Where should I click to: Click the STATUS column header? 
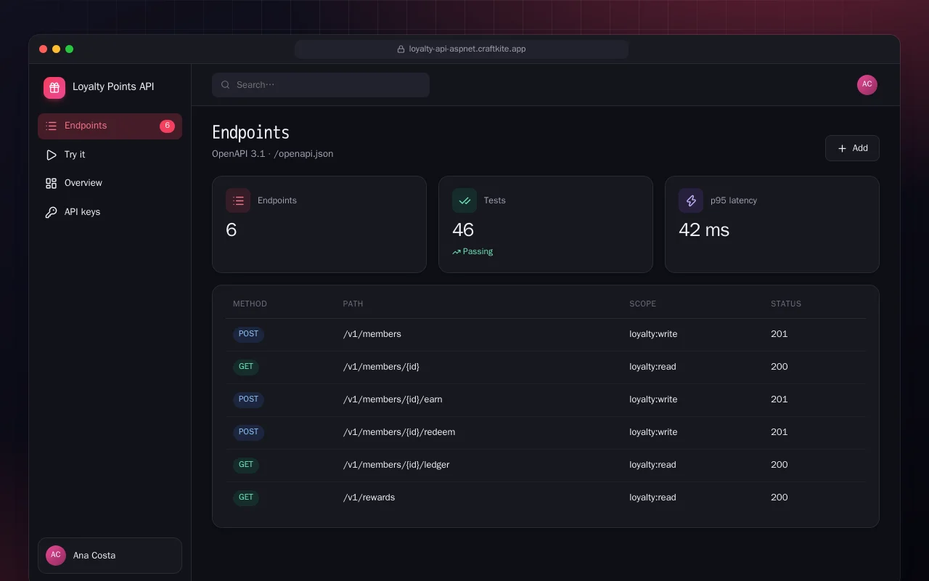point(786,304)
